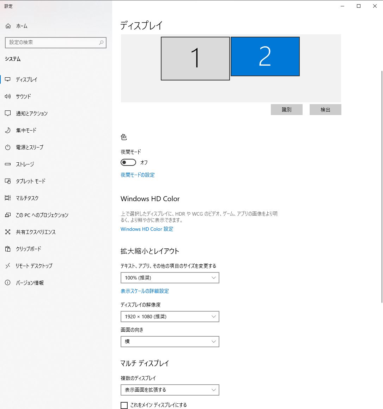Screen dimensions: 383x409
Task: Click the ストレージ drive icon
Action: pyautogui.click(x=8, y=164)
